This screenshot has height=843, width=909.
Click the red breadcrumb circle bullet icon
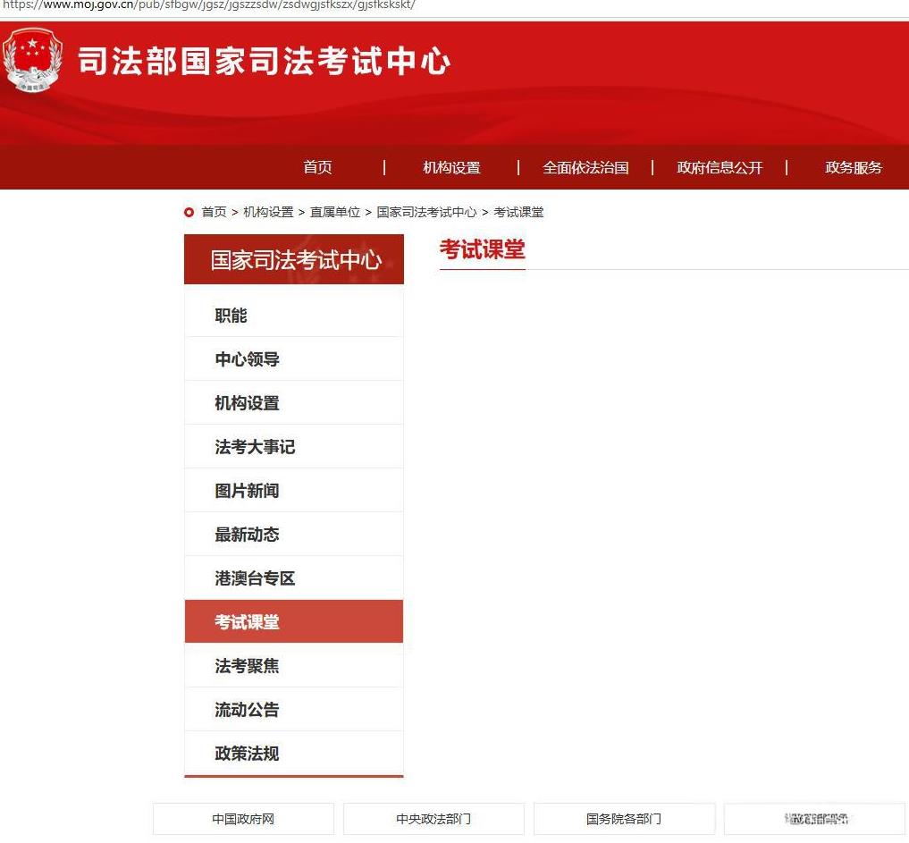coord(189,212)
